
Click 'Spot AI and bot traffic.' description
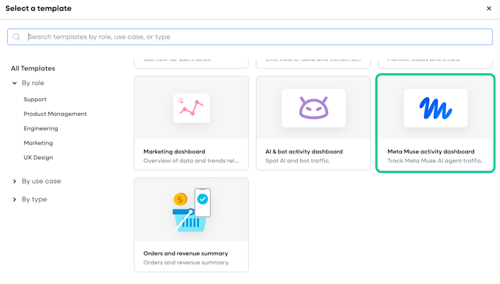coord(297,161)
